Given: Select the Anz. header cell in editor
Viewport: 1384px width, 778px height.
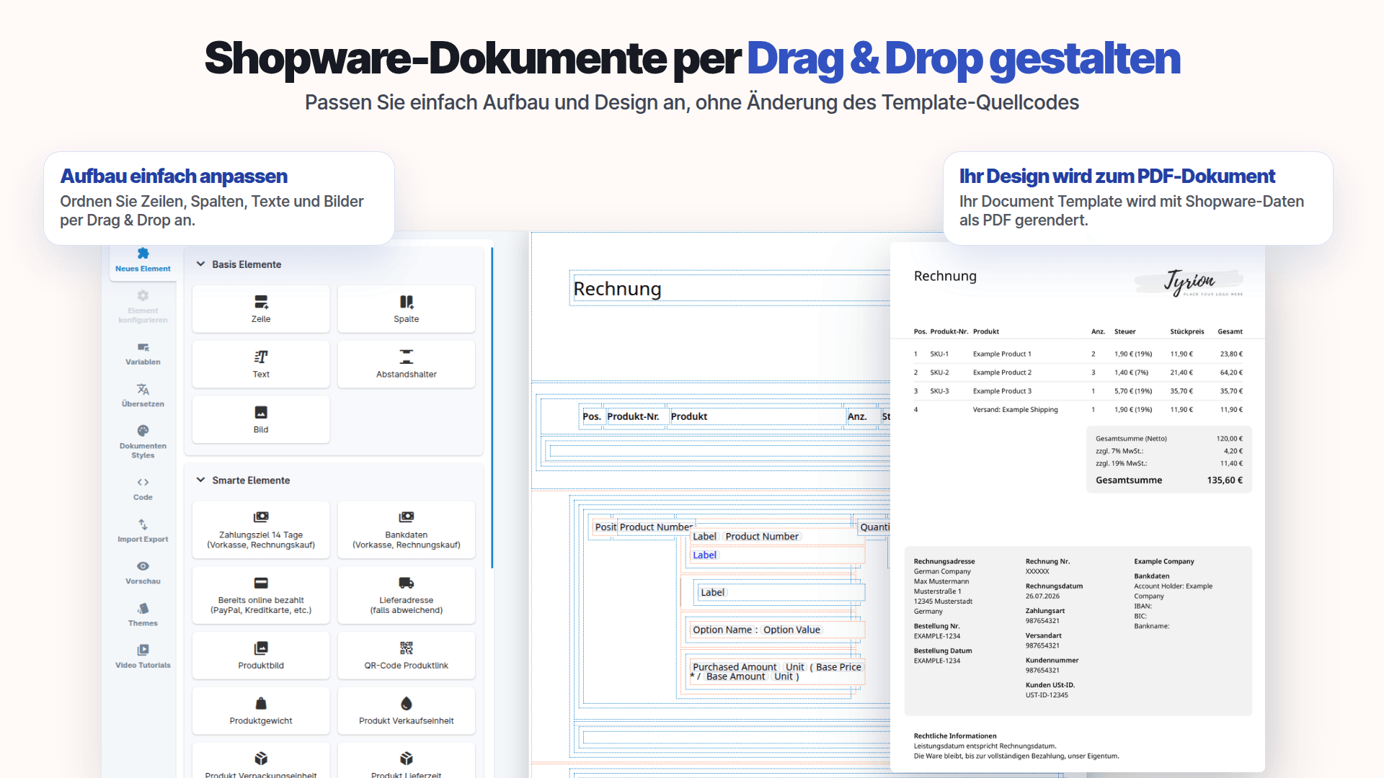Looking at the screenshot, I should click(857, 416).
